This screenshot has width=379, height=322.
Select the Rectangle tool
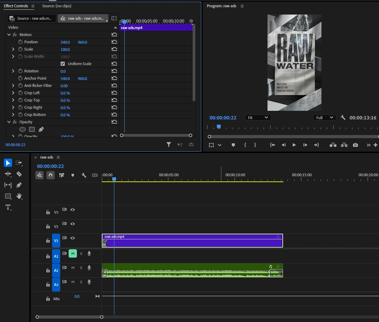pyautogui.click(x=8, y=196)
